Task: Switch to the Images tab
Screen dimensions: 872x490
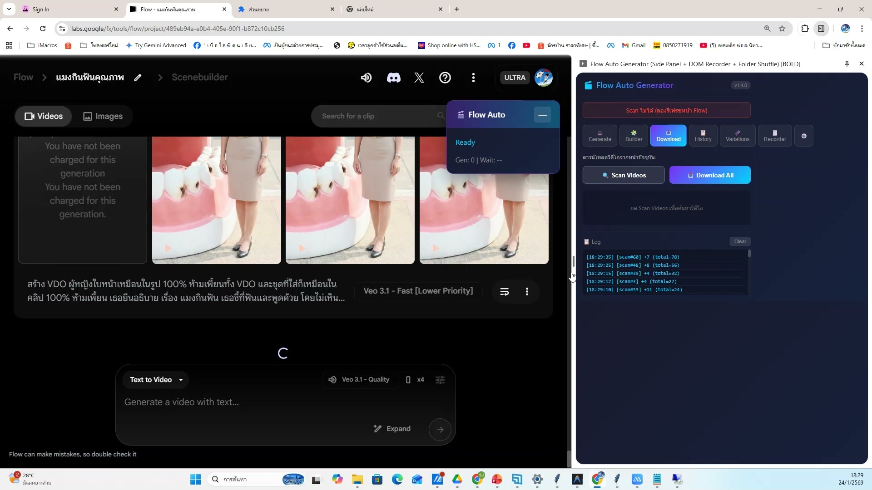Action: click(103, 116)
